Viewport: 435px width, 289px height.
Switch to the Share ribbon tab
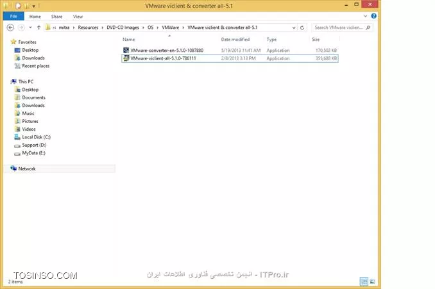(x=56, y=17)
